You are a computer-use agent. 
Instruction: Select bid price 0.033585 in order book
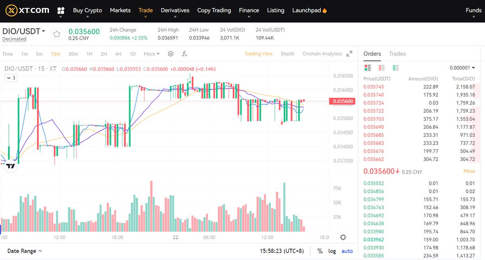point(374,256)
